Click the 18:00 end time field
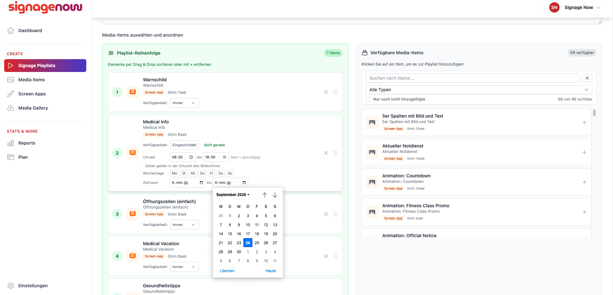The width and height of the screenshot is (613, 295). pos(216,157)
